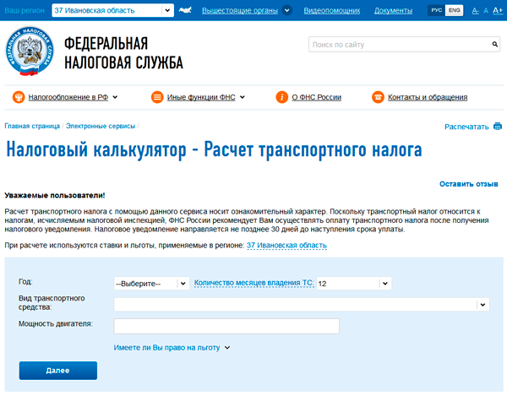507x401 pixels.
Task: Click the 37 Ивановская область region link in text
Action: (286, 246)
